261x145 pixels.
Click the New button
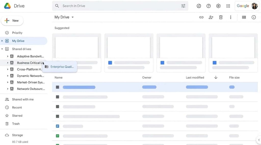[x=12, y=21]
